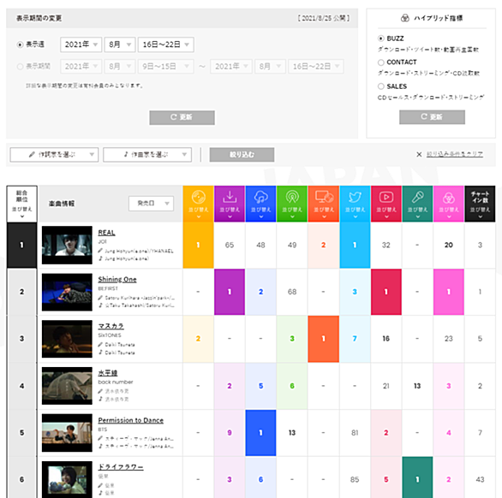This screenshot has height=498, width=502.
Task: Sort by karaoke microphone icon column
Action: coord(417,204)
